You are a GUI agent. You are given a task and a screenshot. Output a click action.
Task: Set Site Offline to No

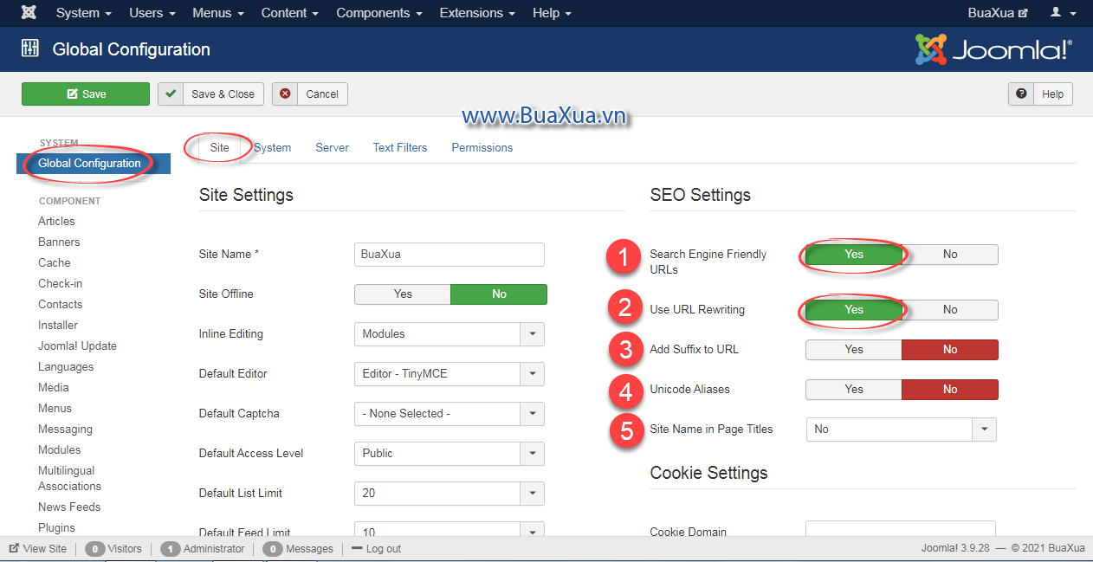(x=499, y=294)
